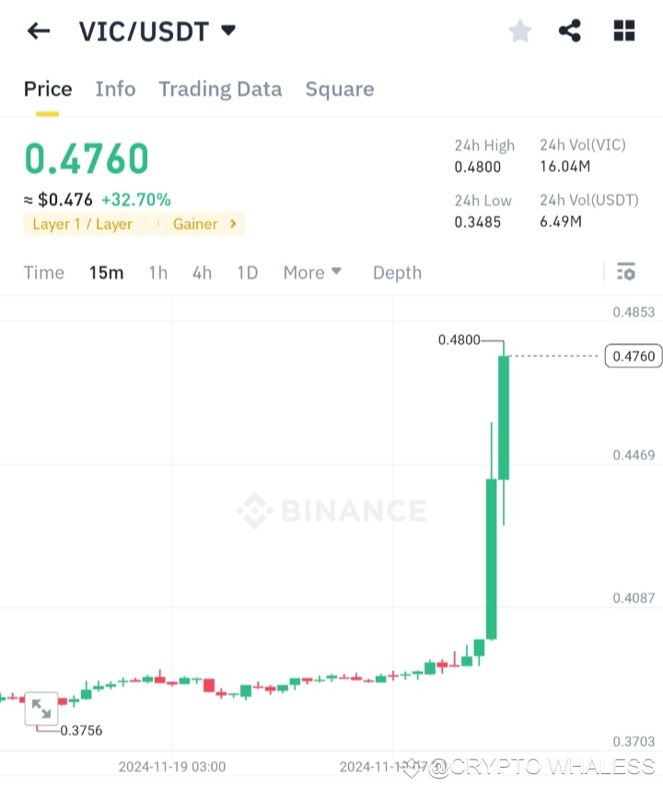Open the grid layout menu top right
663x787 pixels.
[x=623, y=30]
